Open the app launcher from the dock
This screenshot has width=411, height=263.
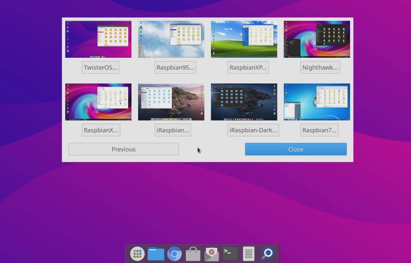(137, 253)
